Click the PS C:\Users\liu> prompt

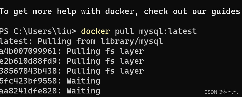pyautogui.click(x=38, y=31)
